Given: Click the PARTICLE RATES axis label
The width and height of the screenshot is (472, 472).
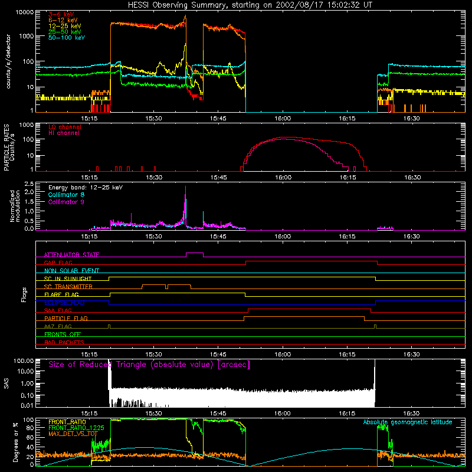Looking at the screenshot, I should [6, 147].
